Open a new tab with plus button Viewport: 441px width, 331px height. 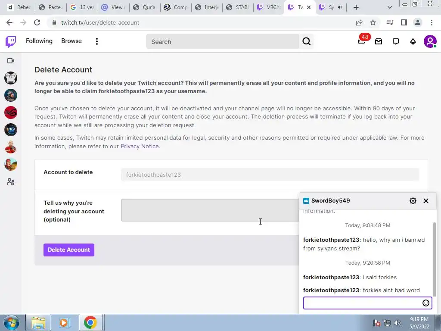click(x=356, y=7)
